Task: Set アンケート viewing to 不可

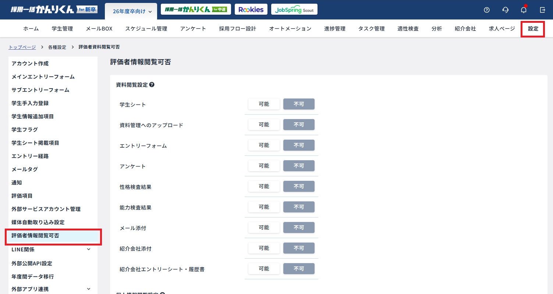Action: [298, 166]
